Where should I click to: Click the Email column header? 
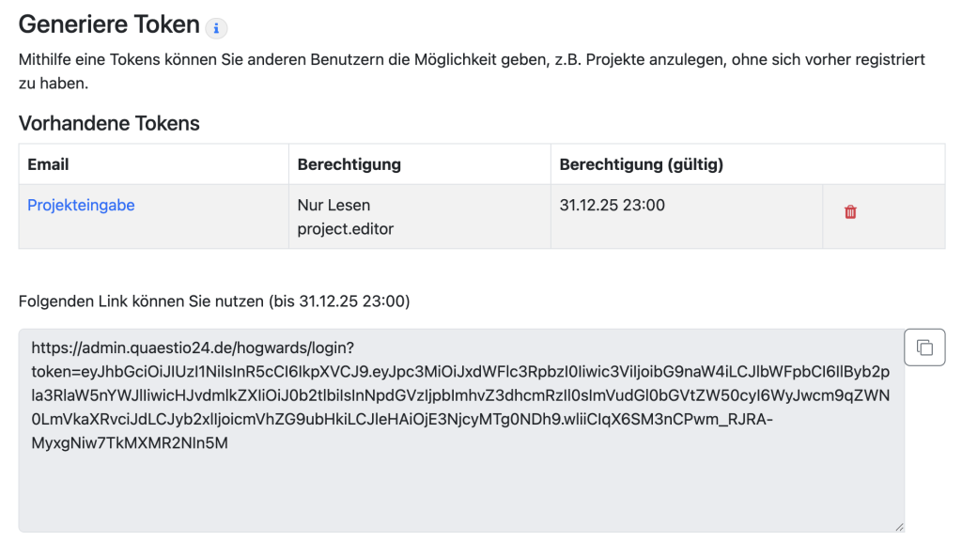tap(48, 164)
